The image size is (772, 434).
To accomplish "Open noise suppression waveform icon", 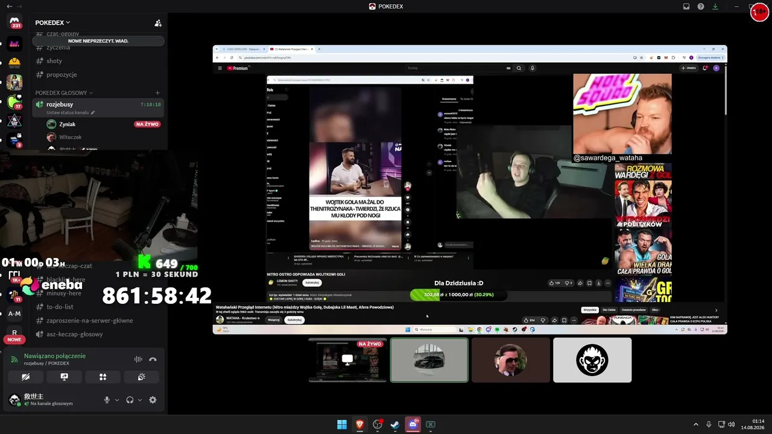I will pos(138,359).
